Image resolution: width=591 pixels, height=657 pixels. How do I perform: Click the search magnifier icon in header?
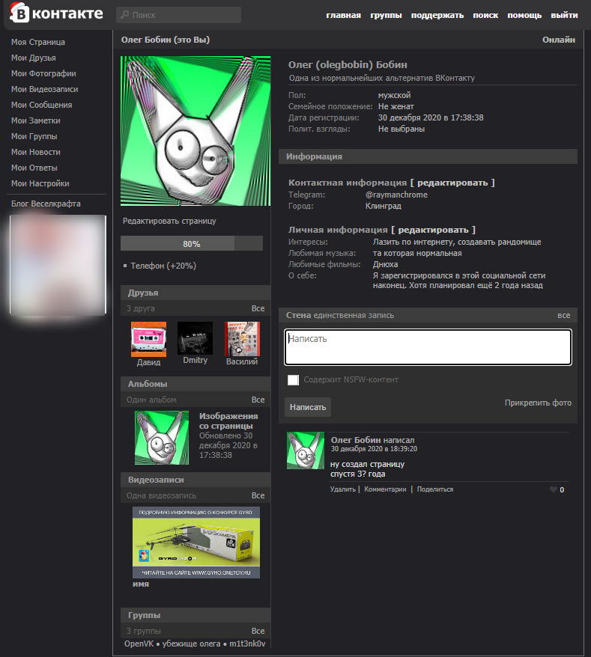124,15
